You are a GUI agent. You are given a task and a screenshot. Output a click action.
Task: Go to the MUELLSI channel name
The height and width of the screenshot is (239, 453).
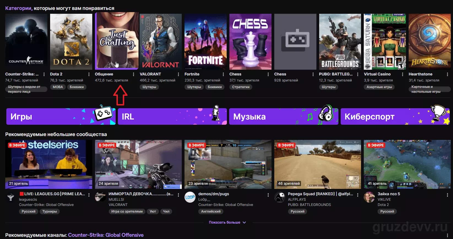116,199
